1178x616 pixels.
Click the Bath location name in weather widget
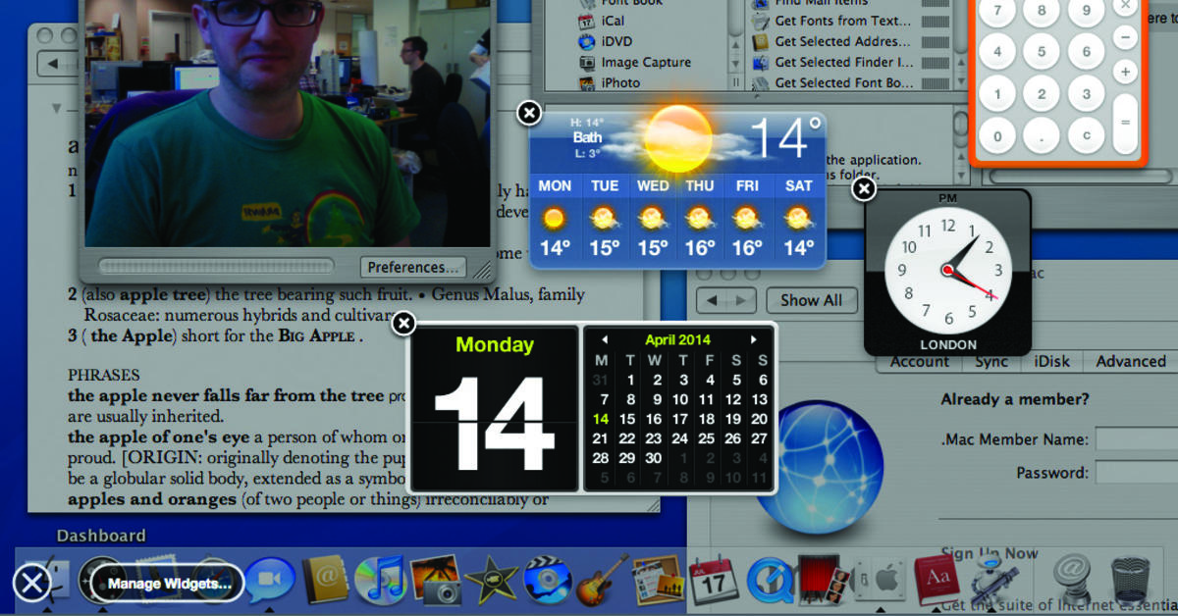click(587, 138)
